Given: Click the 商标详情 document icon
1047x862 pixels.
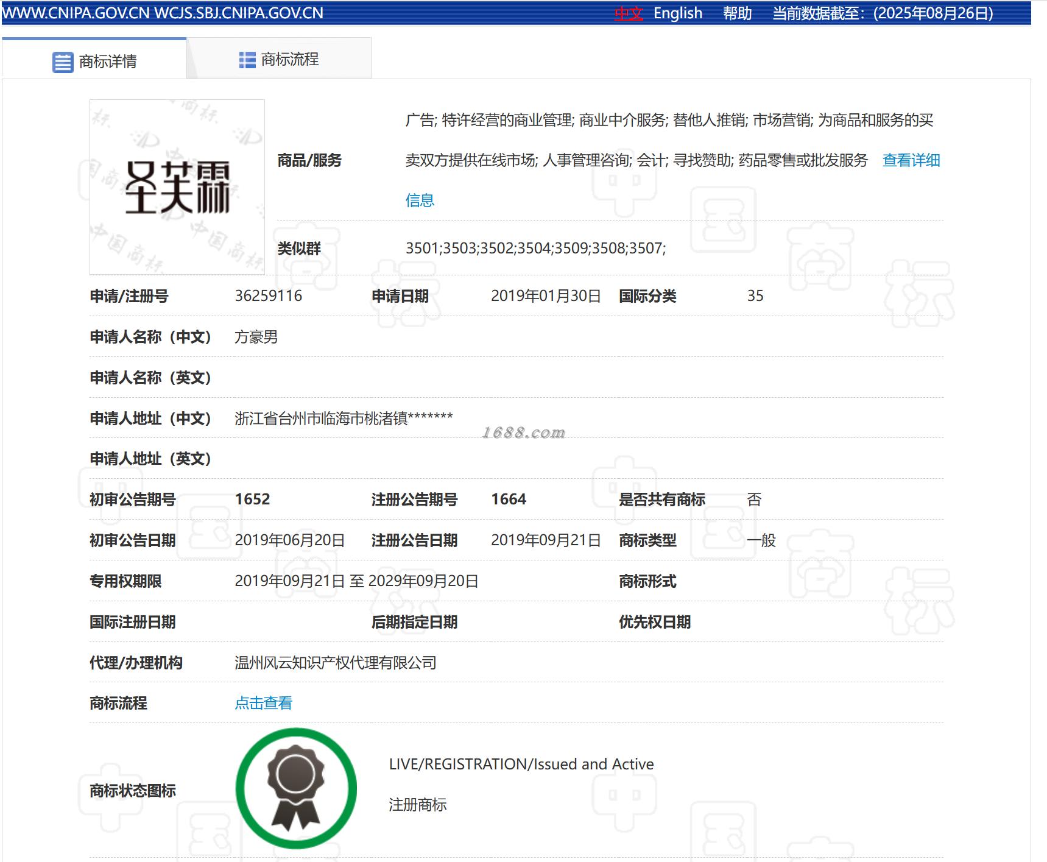Looking at the screenshot, I should (x=63, y=62).
